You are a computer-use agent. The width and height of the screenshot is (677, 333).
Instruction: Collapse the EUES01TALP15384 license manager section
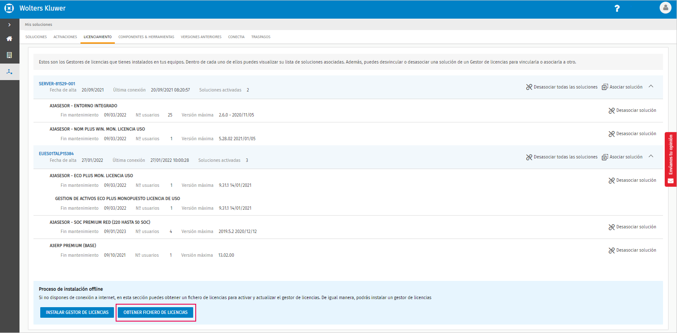(x=651, y=156)
